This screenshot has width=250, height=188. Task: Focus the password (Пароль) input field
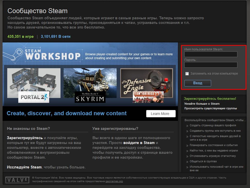[211, 65]
